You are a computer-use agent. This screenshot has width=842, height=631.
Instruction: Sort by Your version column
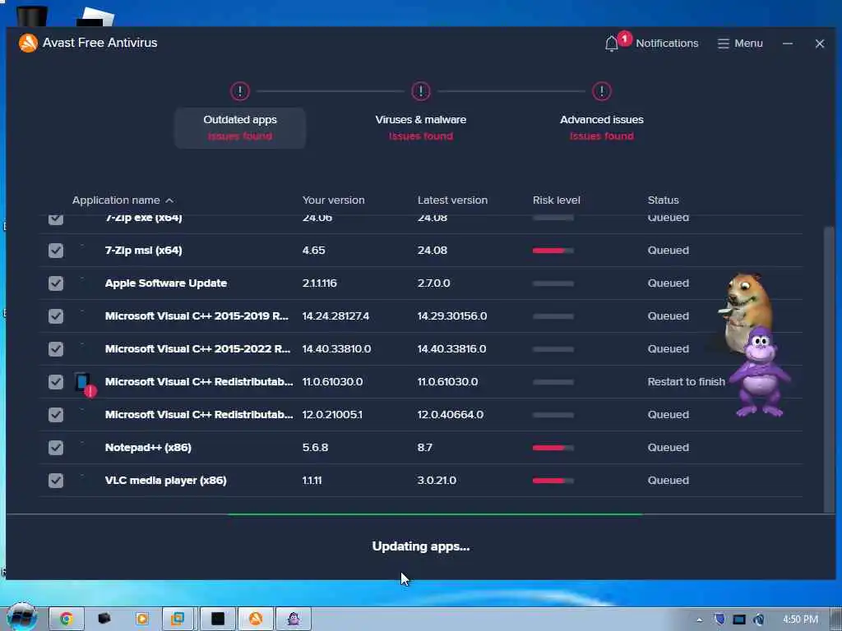334,200
